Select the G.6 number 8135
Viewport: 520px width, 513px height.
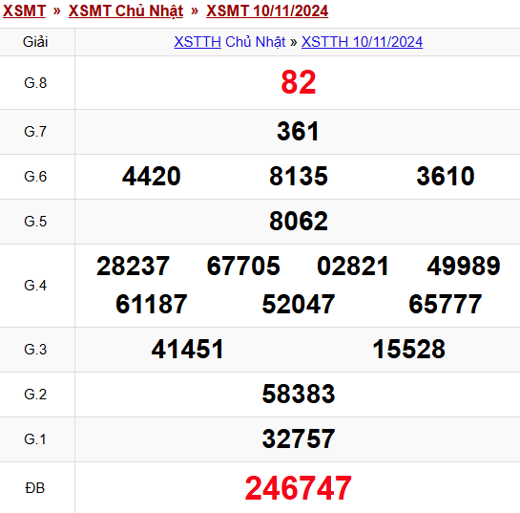pyautogui.click(x=298, y=177)
